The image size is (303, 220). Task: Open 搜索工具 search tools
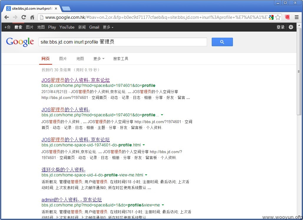[x=121, y=59]
